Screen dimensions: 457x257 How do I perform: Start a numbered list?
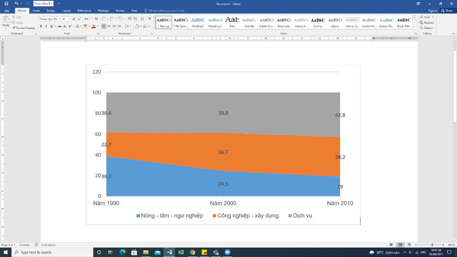click(112, 19)
